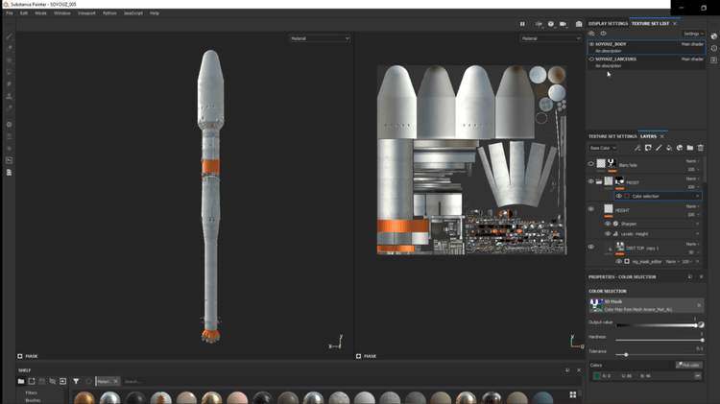Open the export textures icon in left sidebar
This screenshot has height=404, width=720.
[x=9, y=160]
